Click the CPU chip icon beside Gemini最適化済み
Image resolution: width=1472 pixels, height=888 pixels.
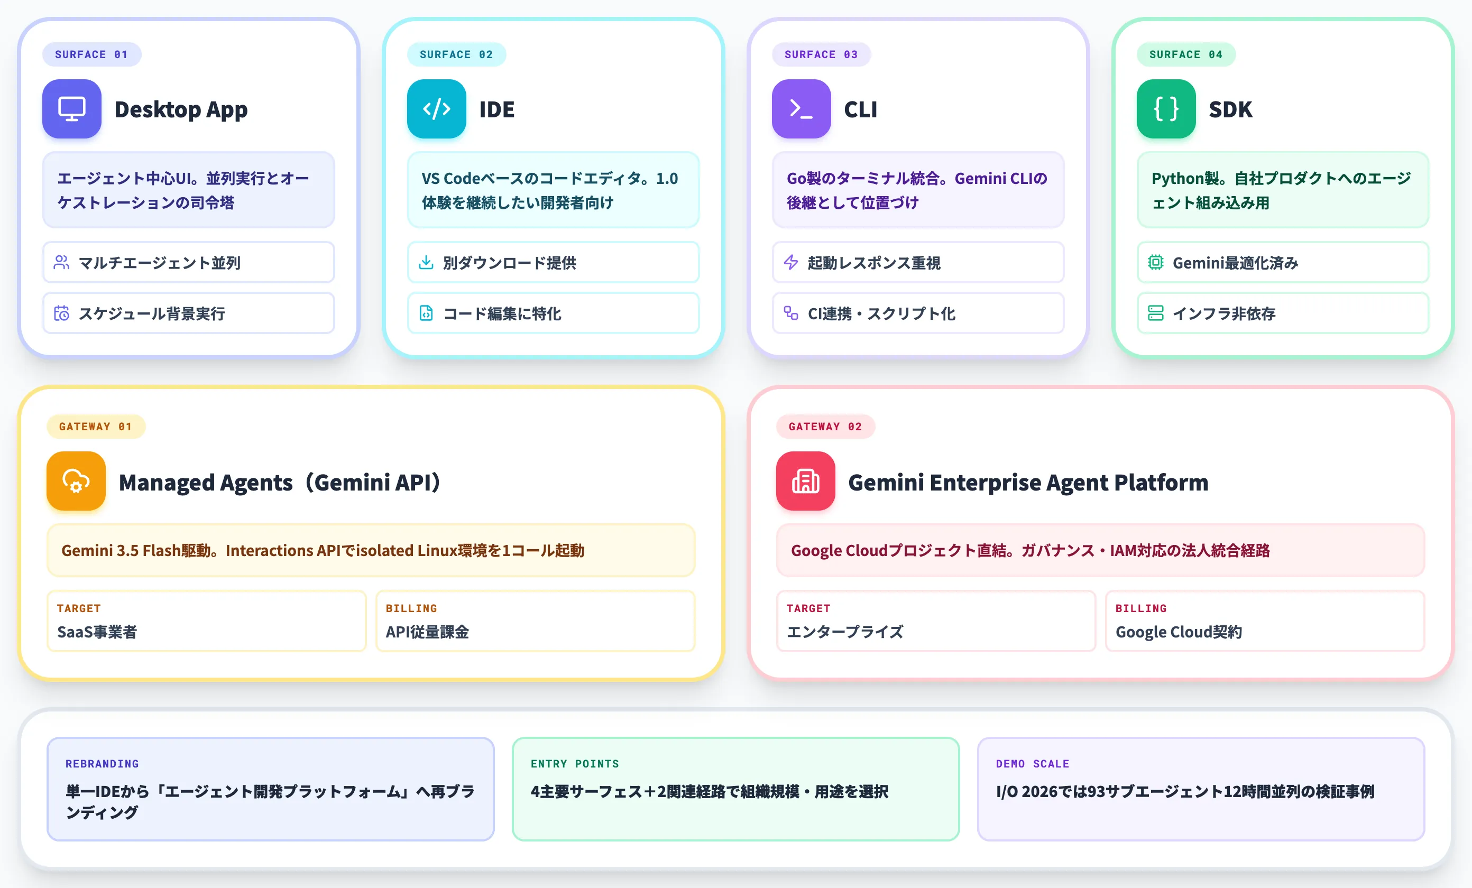pos(1156,262)
